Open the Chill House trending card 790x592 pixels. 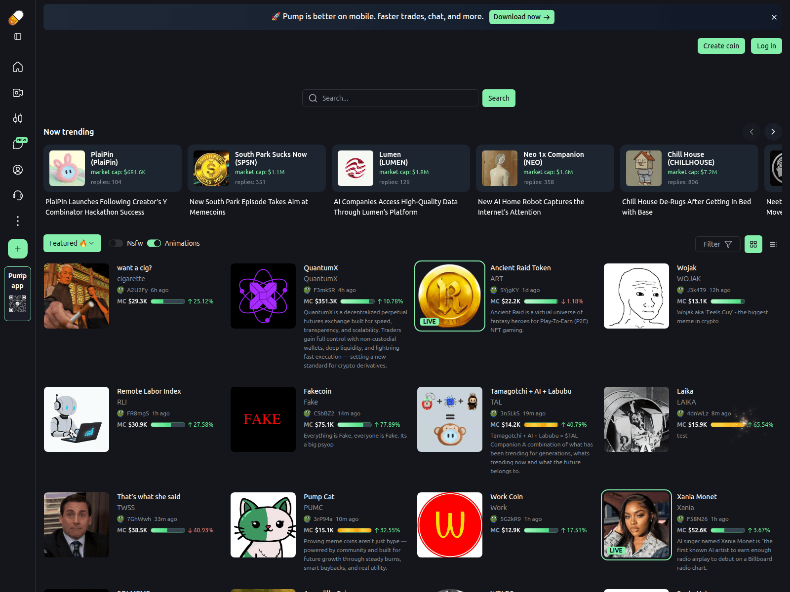tap(689, 168)
